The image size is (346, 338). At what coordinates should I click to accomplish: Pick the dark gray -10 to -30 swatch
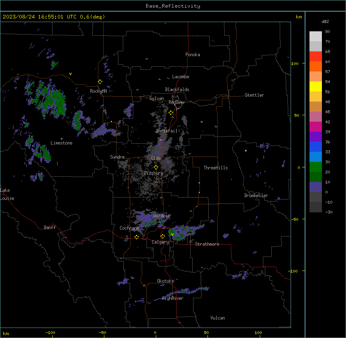tap(315, 207)
